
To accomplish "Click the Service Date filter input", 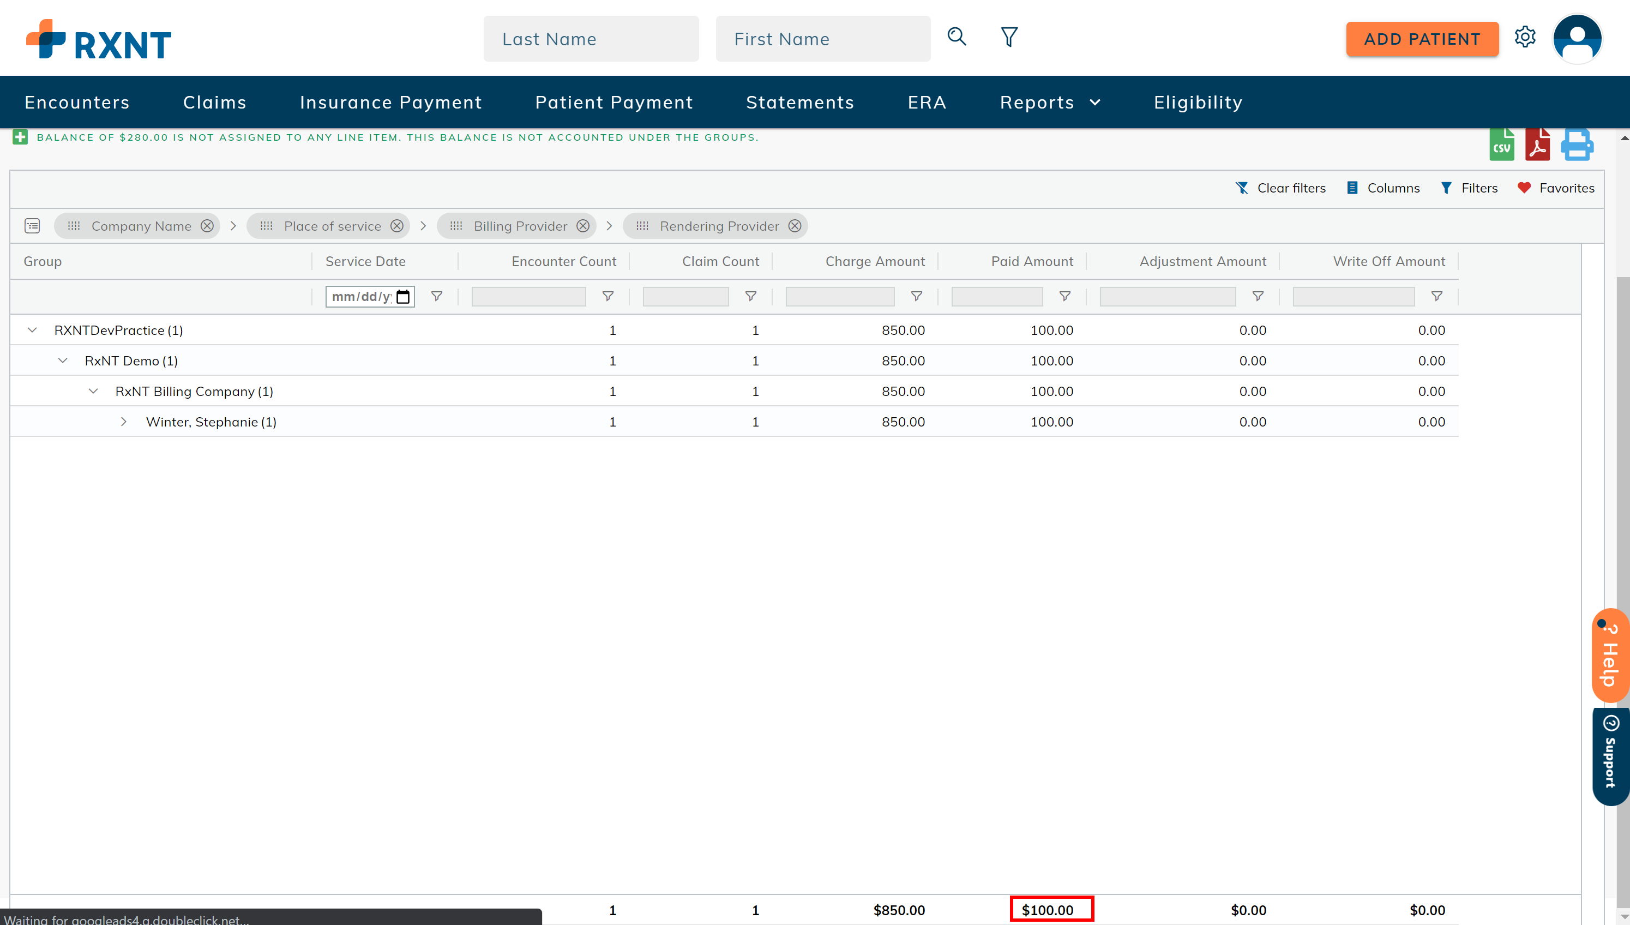I will click(x=370, y=297).
